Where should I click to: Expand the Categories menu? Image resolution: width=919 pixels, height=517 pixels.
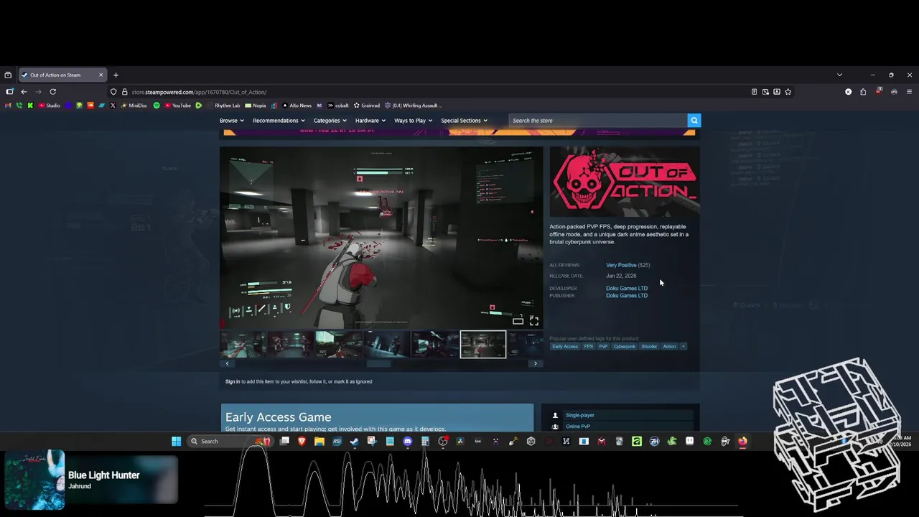(x=330, y=121)
